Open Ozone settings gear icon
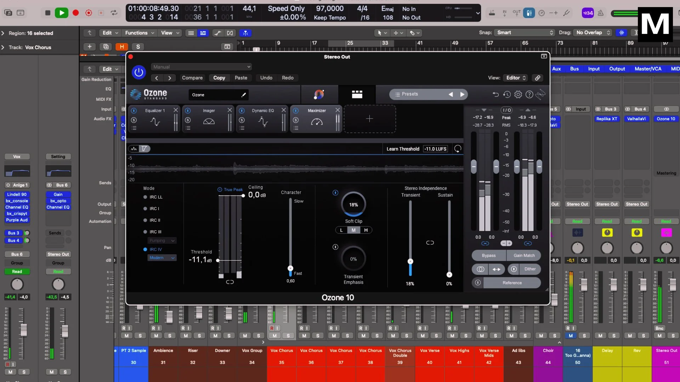 click(x=518, y=94)
